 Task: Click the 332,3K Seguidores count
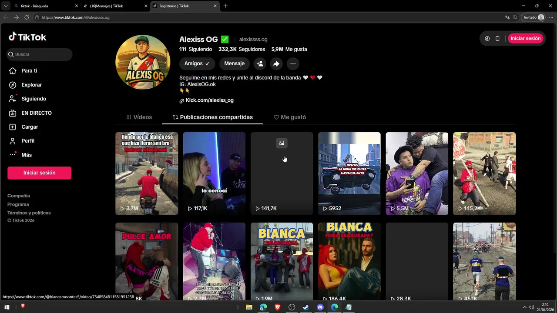pyautogui.click(x=242, y=50)
